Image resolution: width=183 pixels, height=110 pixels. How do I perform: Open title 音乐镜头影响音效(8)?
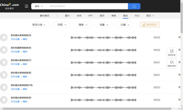[x=21, y=73]
